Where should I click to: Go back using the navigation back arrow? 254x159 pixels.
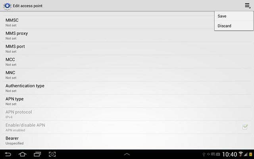[x=8, y=154]
